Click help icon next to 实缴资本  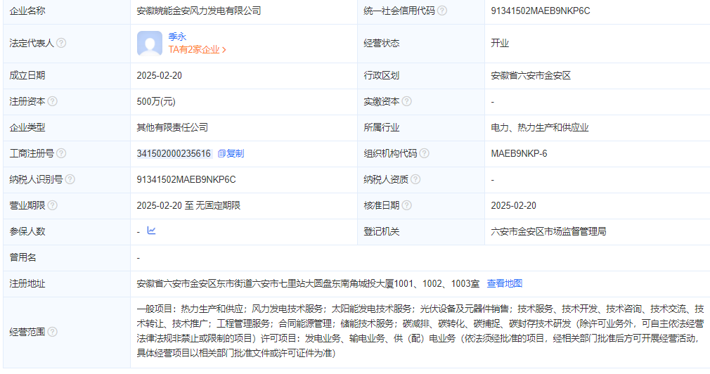pyautogui.click(x=406, y=101)
